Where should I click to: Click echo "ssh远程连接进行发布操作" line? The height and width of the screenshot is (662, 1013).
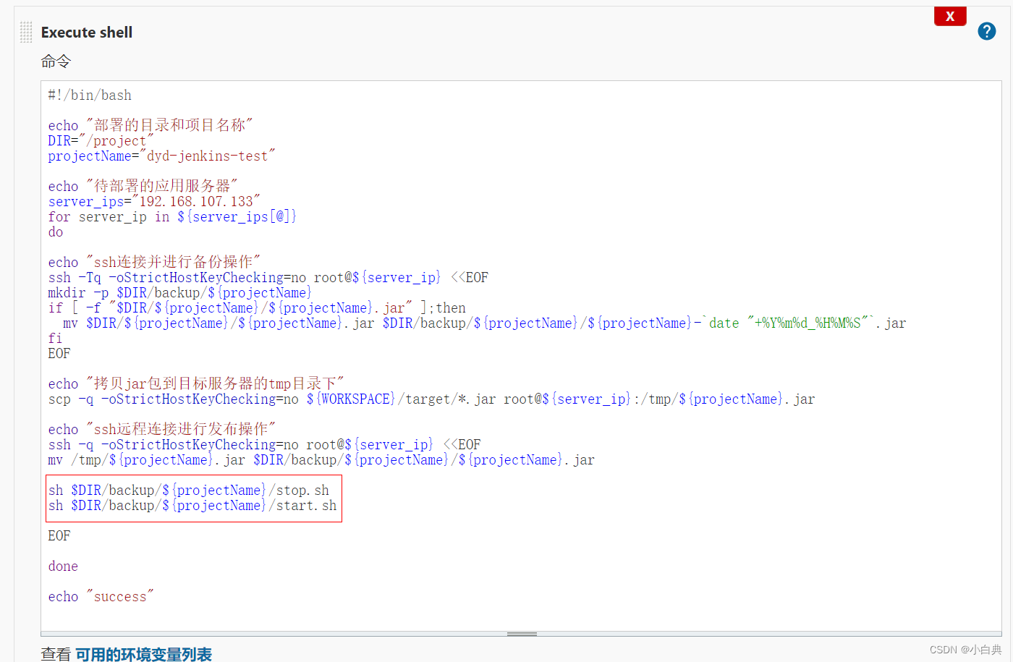tap(162, 430)
